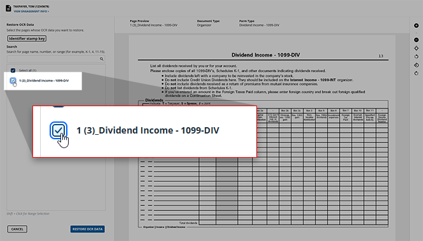Screen dimensions: 423x241
Task: Click the magnifier icon in the search box
Action: coord(102,59)
